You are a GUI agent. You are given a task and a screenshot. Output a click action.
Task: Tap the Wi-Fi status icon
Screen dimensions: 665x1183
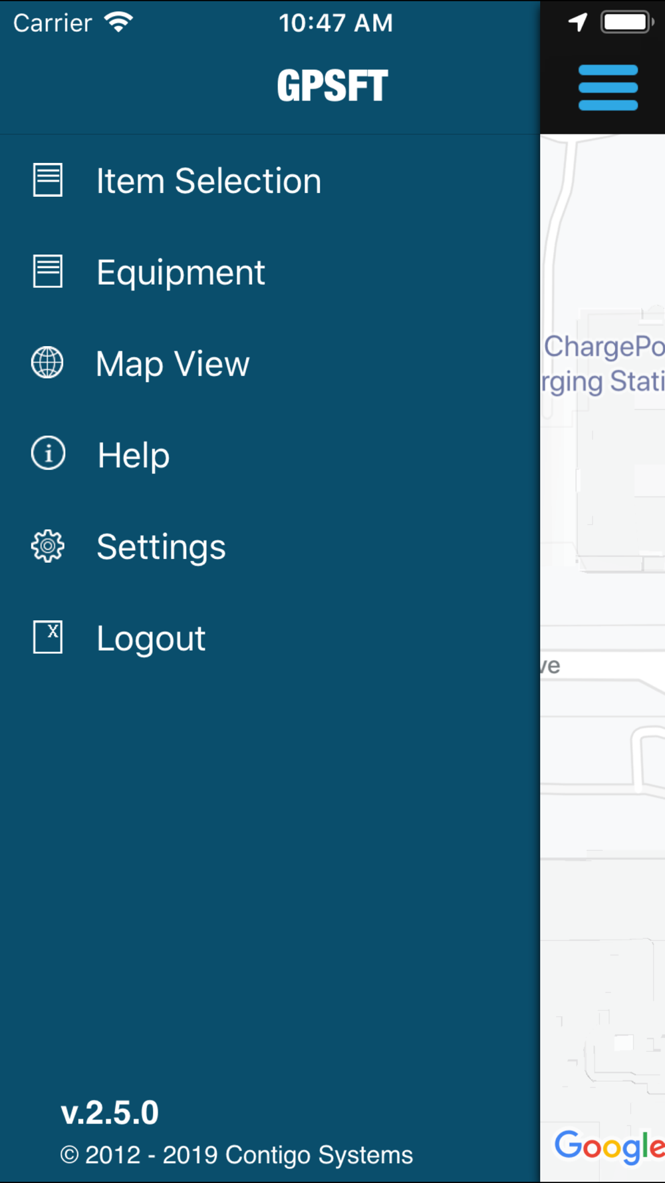coord(118,22)
